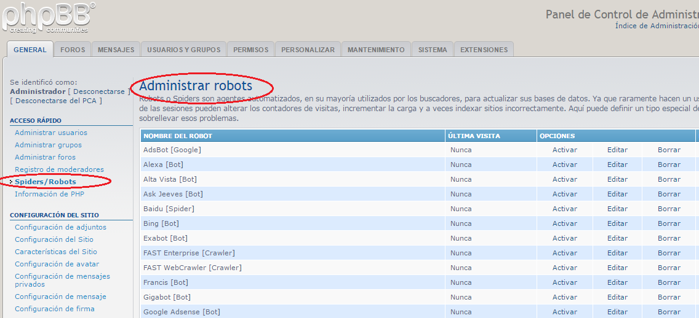Delete the Baidu [Spider] robot
699x318 pixels.
click(x=669, y=209)
